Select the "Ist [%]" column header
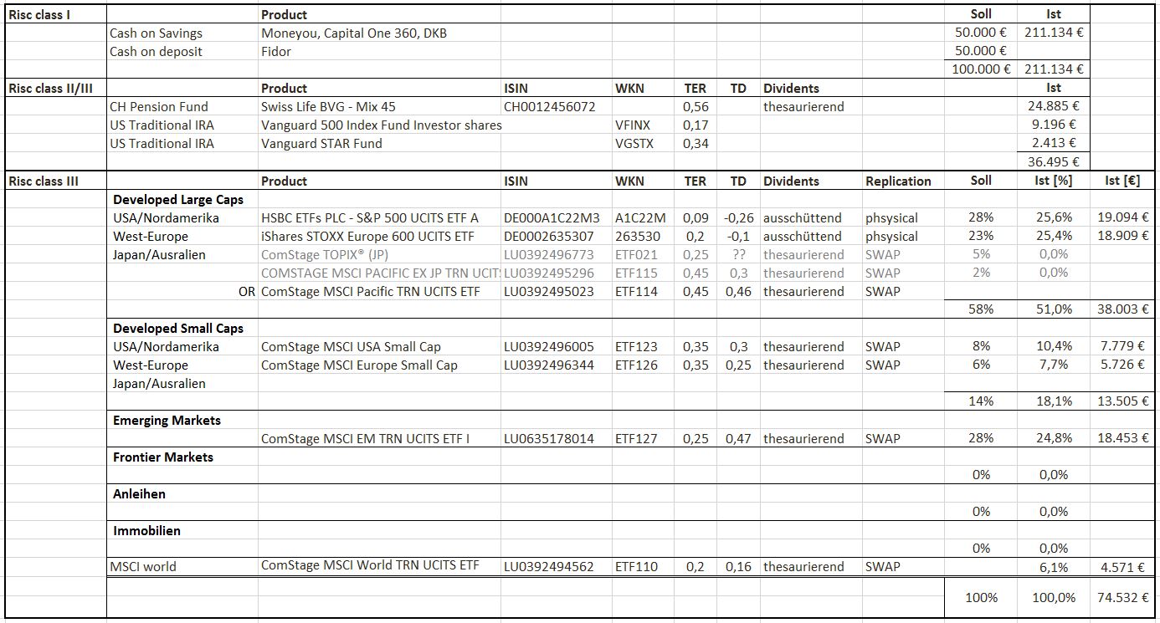 click(1054, 181)
